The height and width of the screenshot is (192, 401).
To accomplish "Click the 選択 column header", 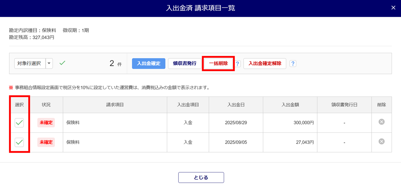I will pyautogui.click(x=19, y=105).
